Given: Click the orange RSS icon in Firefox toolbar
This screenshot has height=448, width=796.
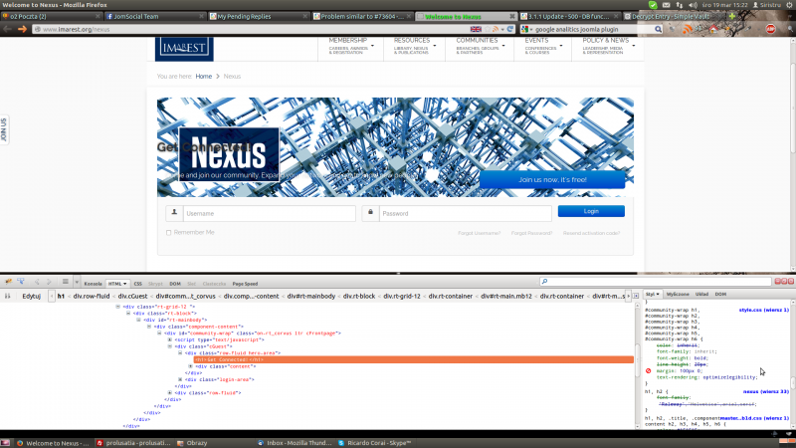Looking at the screenshot, I should click(687, 29).
